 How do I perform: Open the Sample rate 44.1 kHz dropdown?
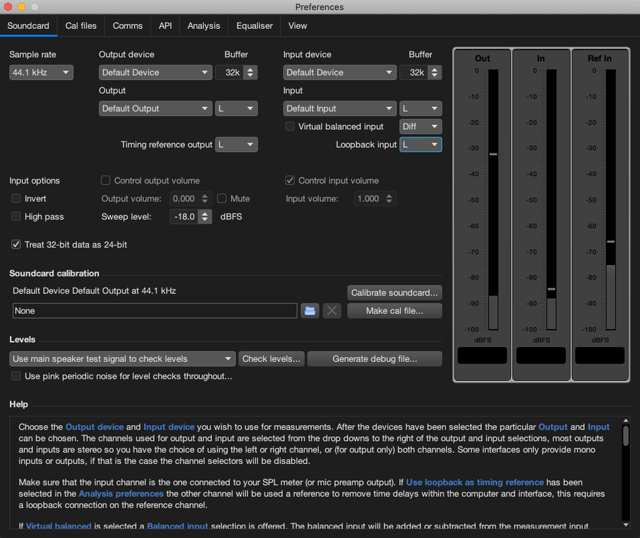[x=41, y=72]
